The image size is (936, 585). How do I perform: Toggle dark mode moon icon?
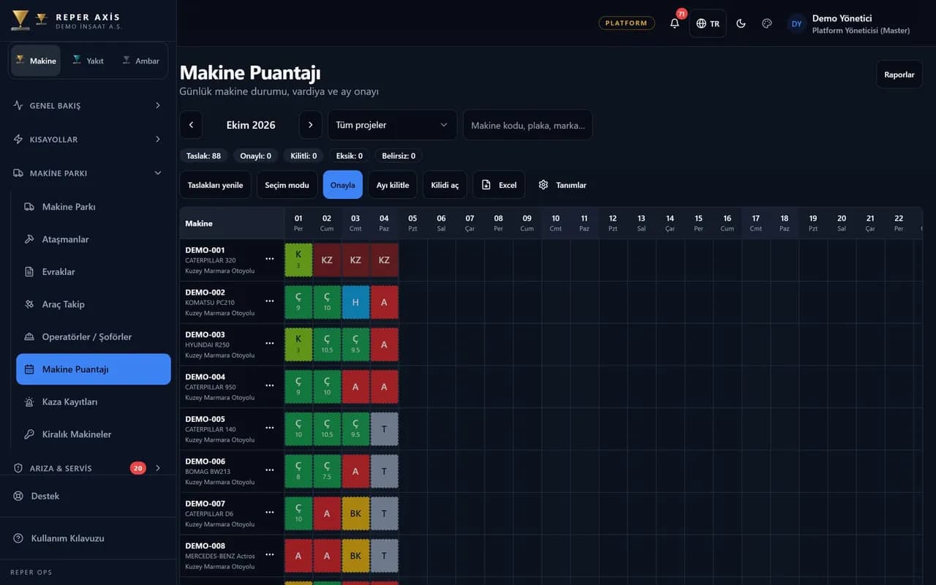coord(741,23)
